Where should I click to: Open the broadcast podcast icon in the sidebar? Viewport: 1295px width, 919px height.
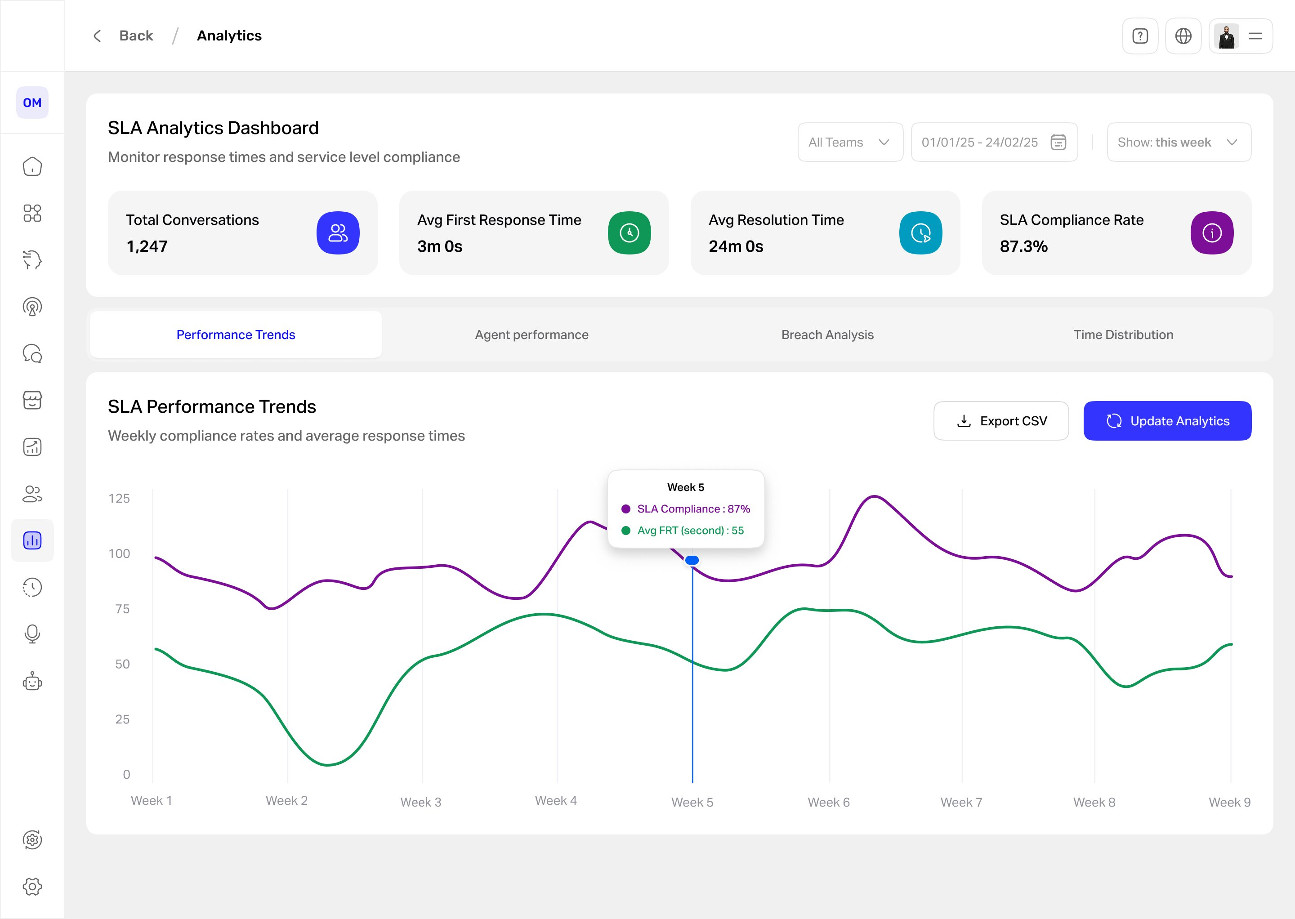[32, 307]
